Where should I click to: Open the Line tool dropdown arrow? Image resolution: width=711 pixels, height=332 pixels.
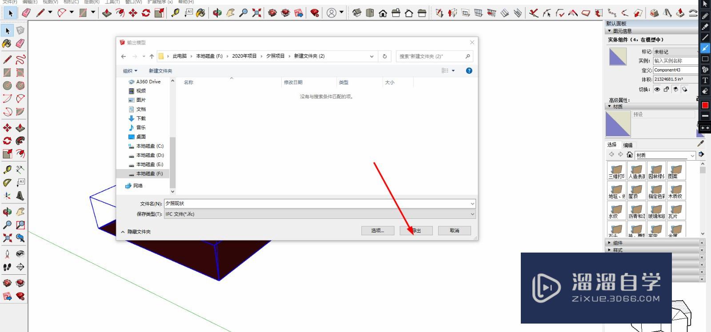click(x=50, y=12)
